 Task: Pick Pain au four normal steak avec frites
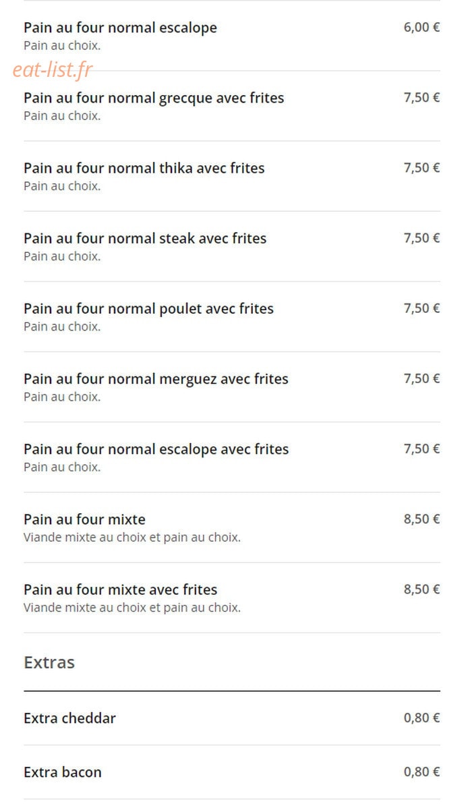232,246
